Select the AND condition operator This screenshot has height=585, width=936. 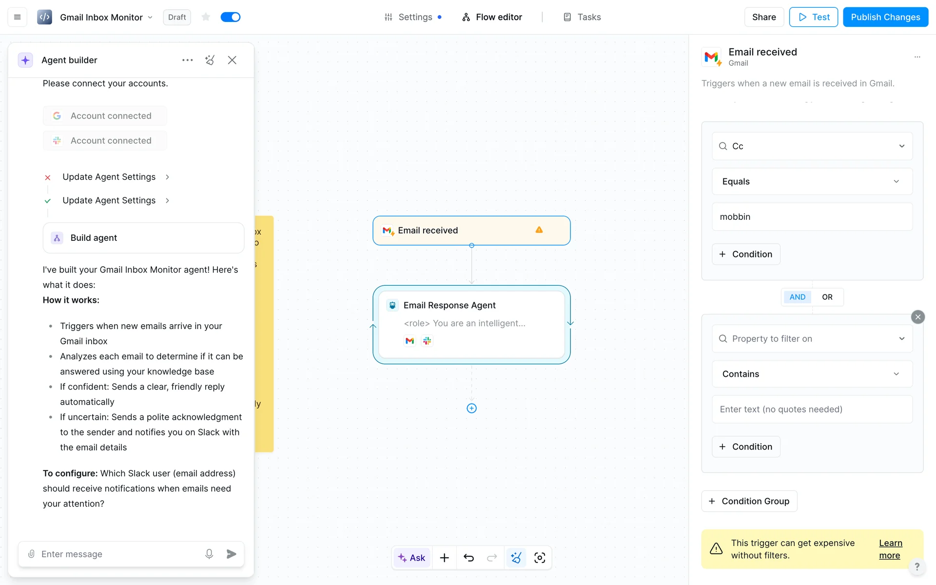coord(797,297)
